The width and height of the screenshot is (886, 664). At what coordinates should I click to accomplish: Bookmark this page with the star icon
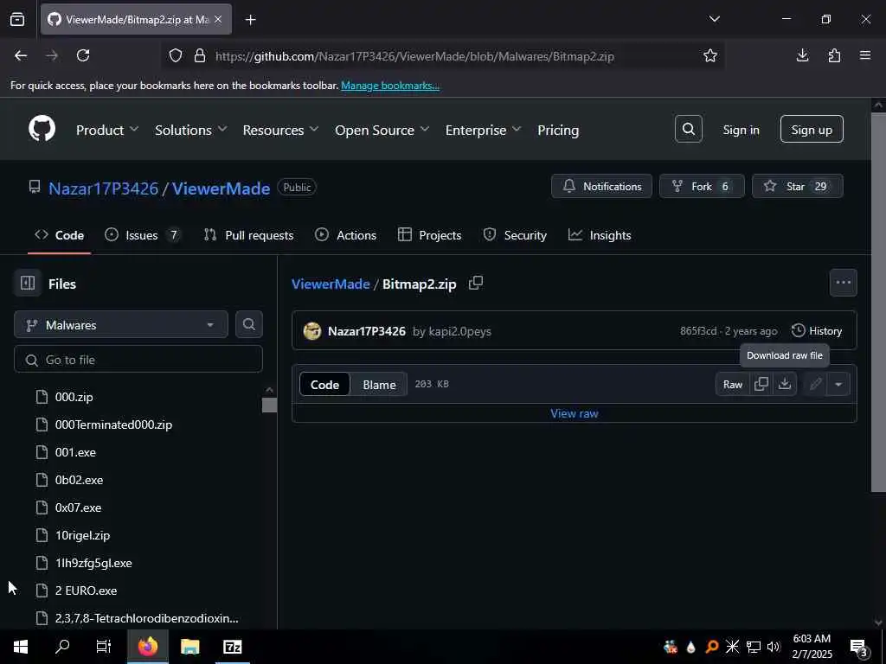(x=710, y=55)
